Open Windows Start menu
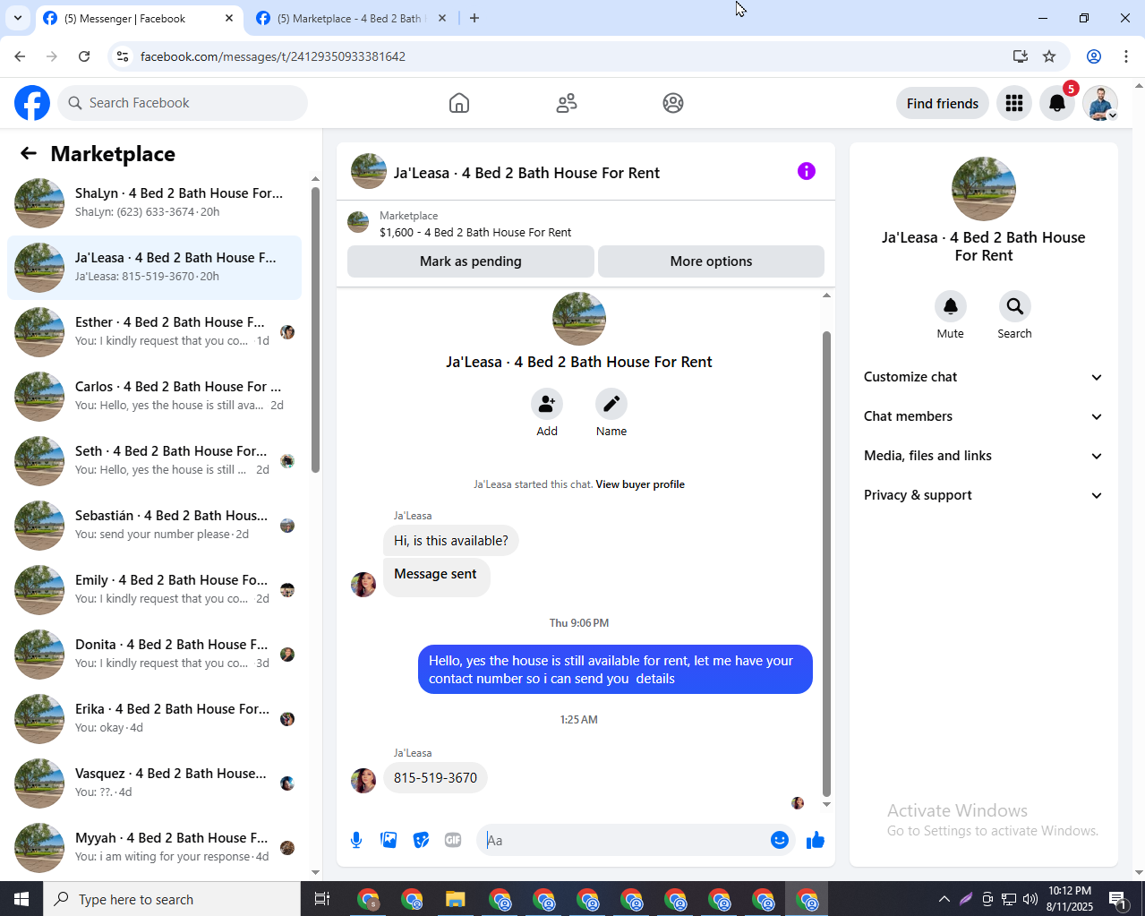This screenshot has width=1145, height=916. [21, 899]
